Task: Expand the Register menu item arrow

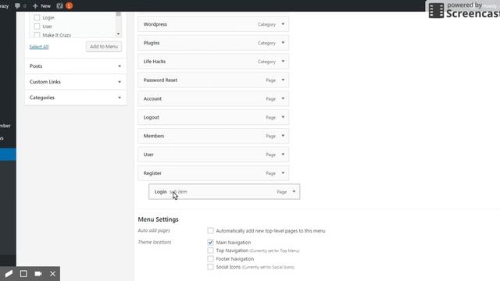Action: [283, 173]
